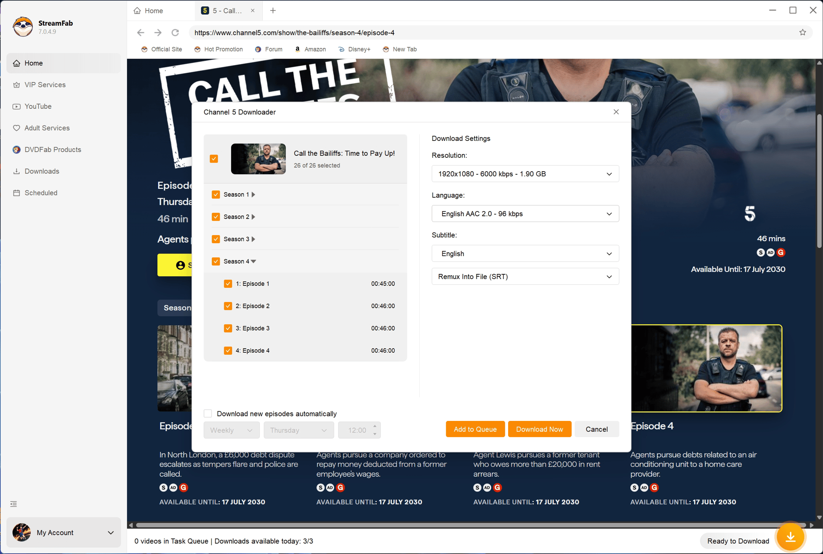823x554 pixels.
Task: Click the horizontal page scrollbar
Action: (x=471, y=525)
